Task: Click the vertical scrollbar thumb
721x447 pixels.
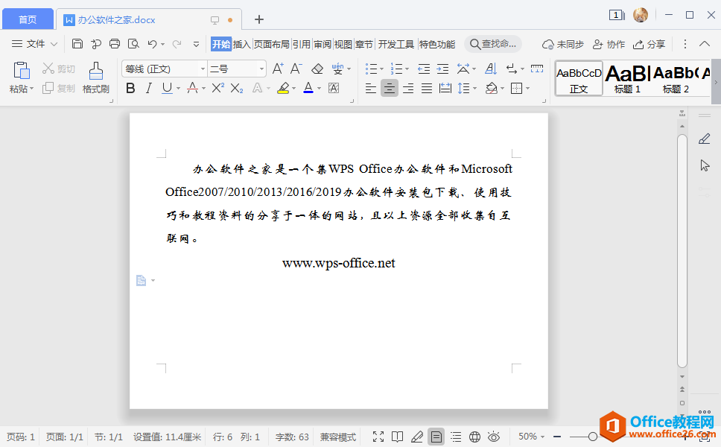Action: point(682,250)
